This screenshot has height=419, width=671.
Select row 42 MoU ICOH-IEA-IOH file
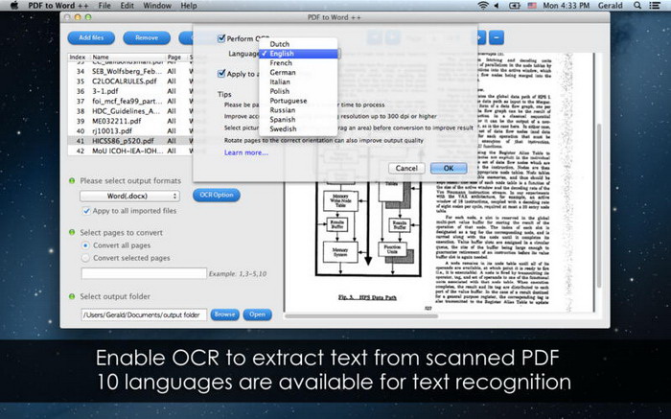point(130,151)
